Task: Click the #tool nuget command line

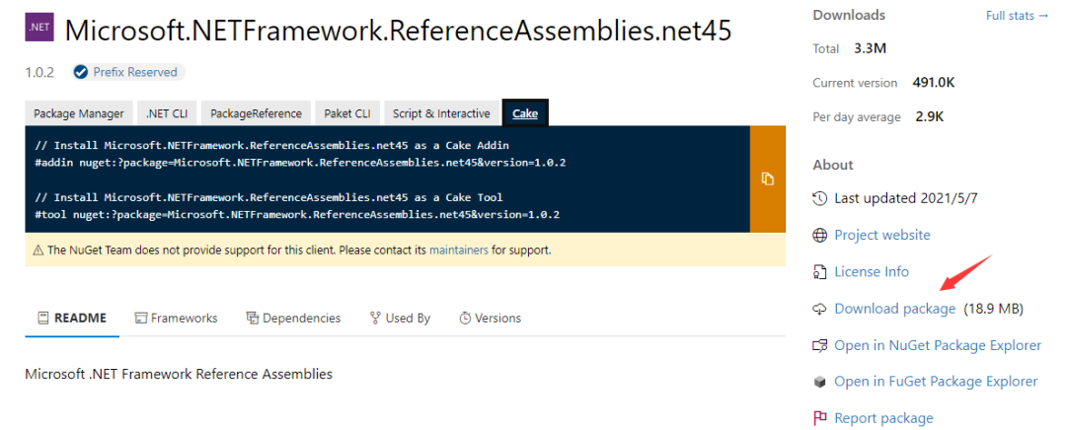Action: tap(297, 215)
